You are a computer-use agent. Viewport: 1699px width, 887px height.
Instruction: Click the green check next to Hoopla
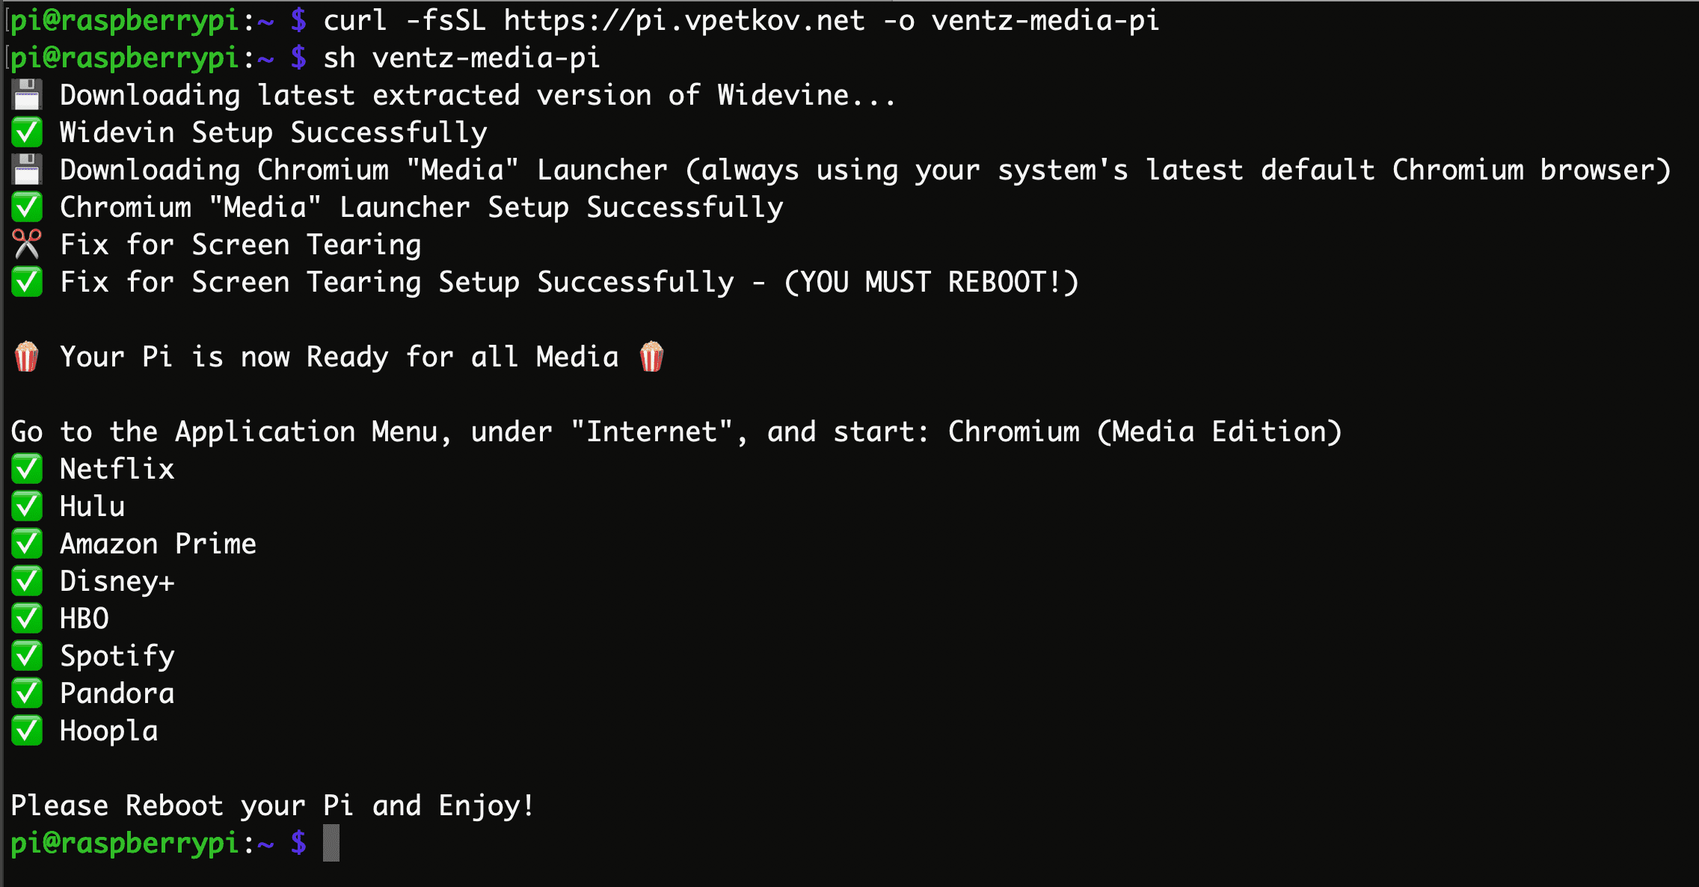(x=27, y=731)
